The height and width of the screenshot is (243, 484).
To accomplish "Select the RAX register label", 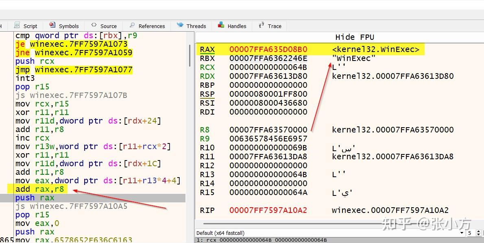I will click(207, 49).
